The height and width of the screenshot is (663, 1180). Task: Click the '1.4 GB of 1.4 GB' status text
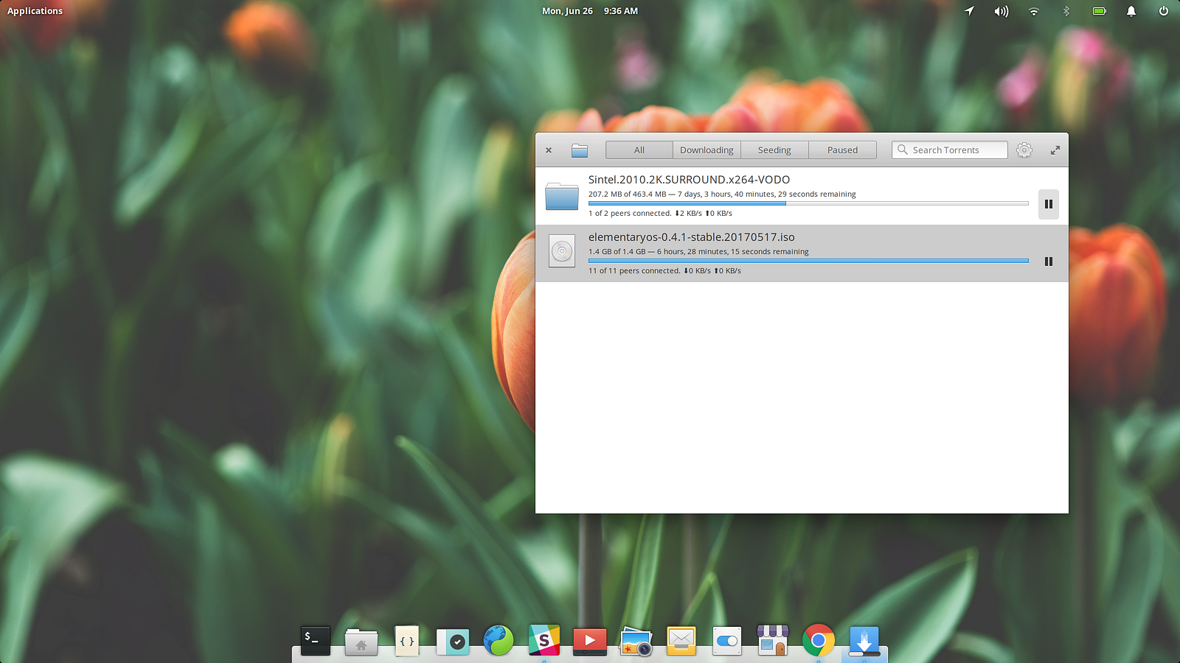pyautogui.click(x=617, y=252)
